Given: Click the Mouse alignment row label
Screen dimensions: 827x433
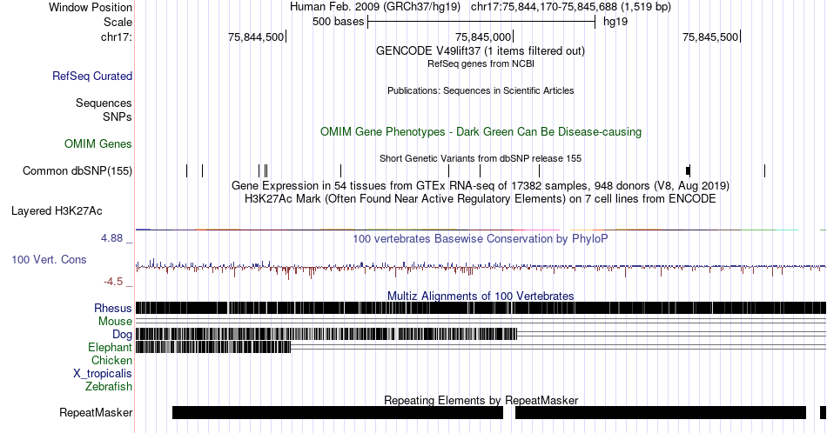Looking at the screenshot, I should [115, 322].
